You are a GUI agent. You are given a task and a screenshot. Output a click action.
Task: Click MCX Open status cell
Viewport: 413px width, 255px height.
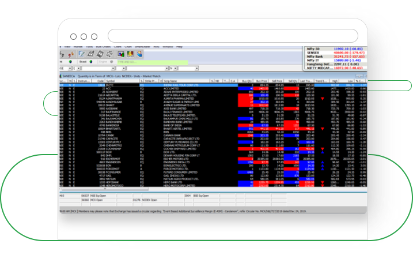(x=103, y=200)
